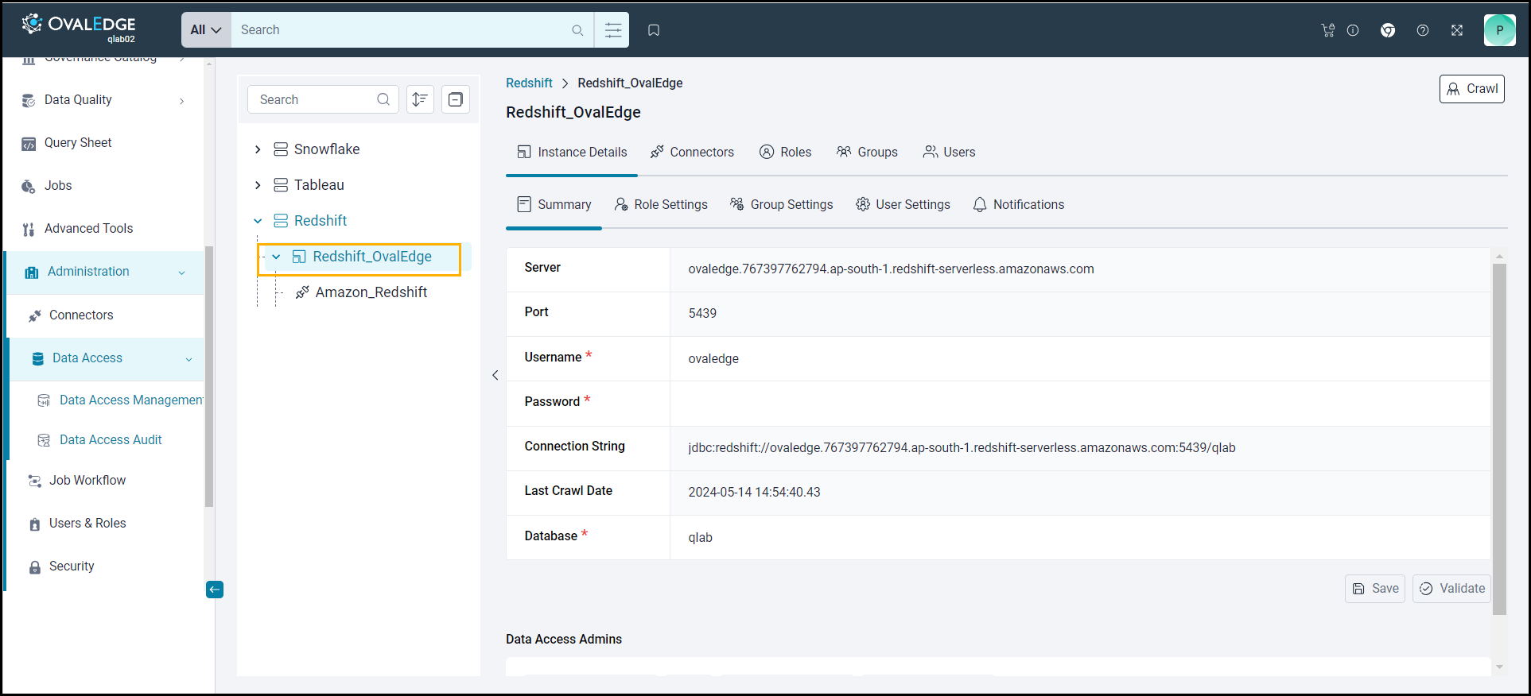Click the Crawl button

pos(1471,89)
